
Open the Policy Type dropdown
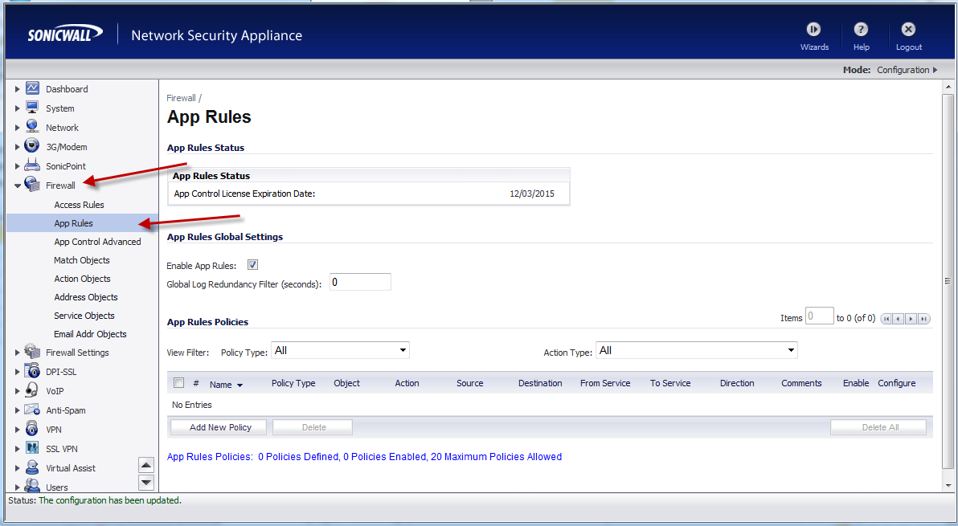point(340,350)
